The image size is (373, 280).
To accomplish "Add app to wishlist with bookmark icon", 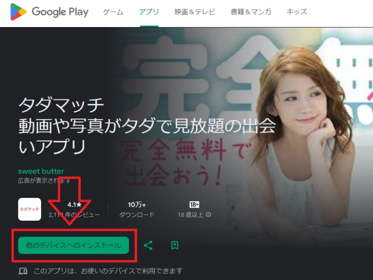I will click(x=175, y=245).
